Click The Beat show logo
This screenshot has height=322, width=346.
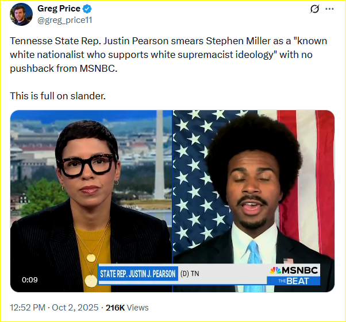[293, 281]
